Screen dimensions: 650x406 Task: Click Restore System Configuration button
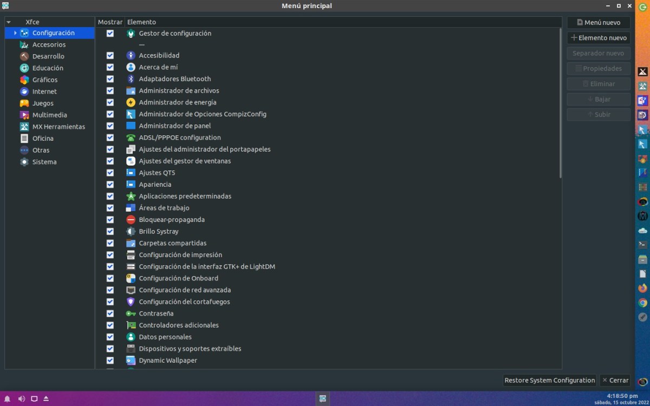coord(549,381)
